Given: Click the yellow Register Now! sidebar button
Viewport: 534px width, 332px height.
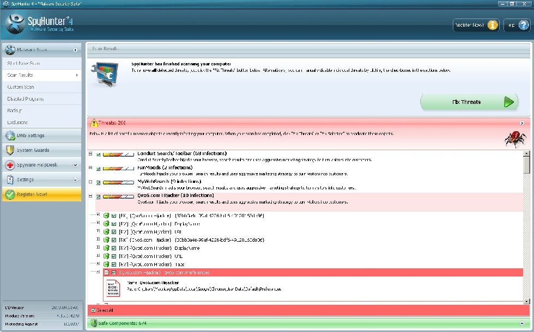Looking at the screenshot, I should point(42,194).
